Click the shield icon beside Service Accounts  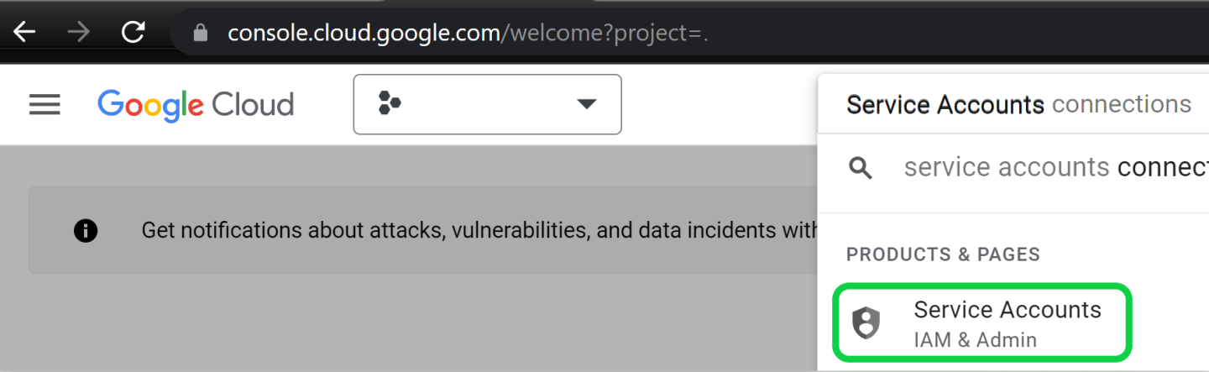[x=866, y=323]
